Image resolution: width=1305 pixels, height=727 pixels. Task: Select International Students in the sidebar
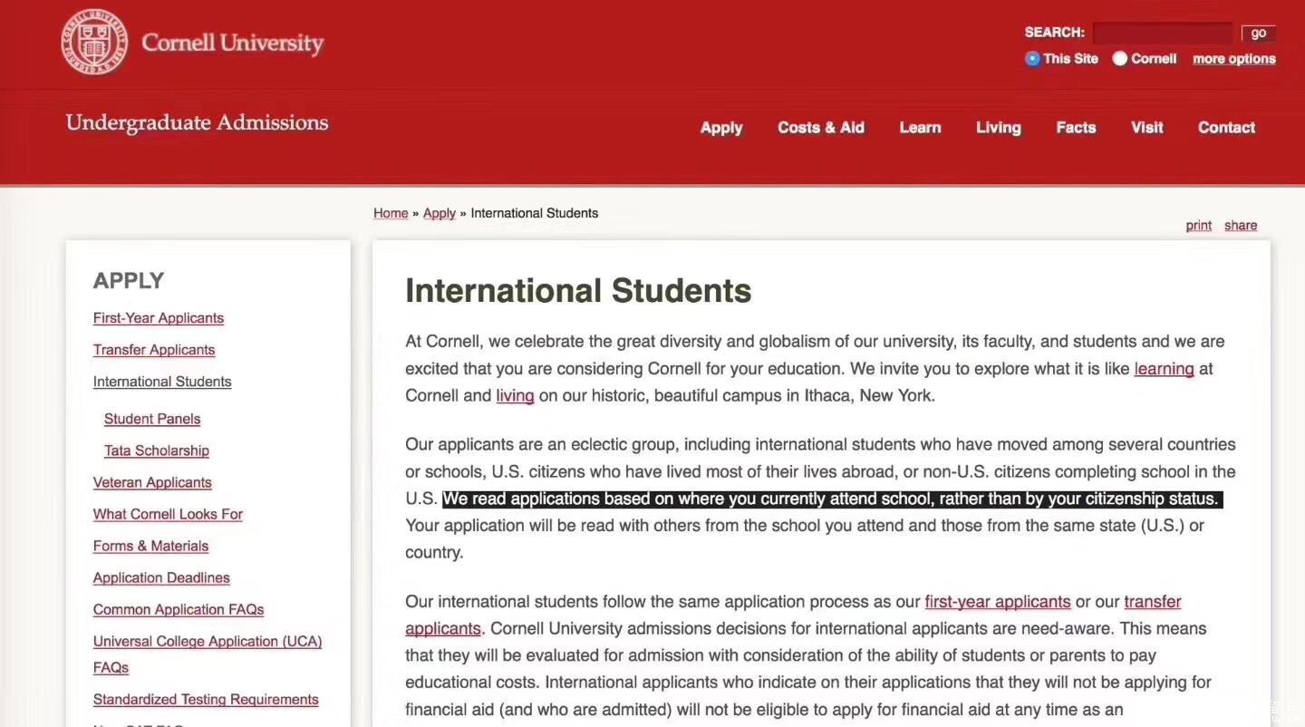coord(162,382)
